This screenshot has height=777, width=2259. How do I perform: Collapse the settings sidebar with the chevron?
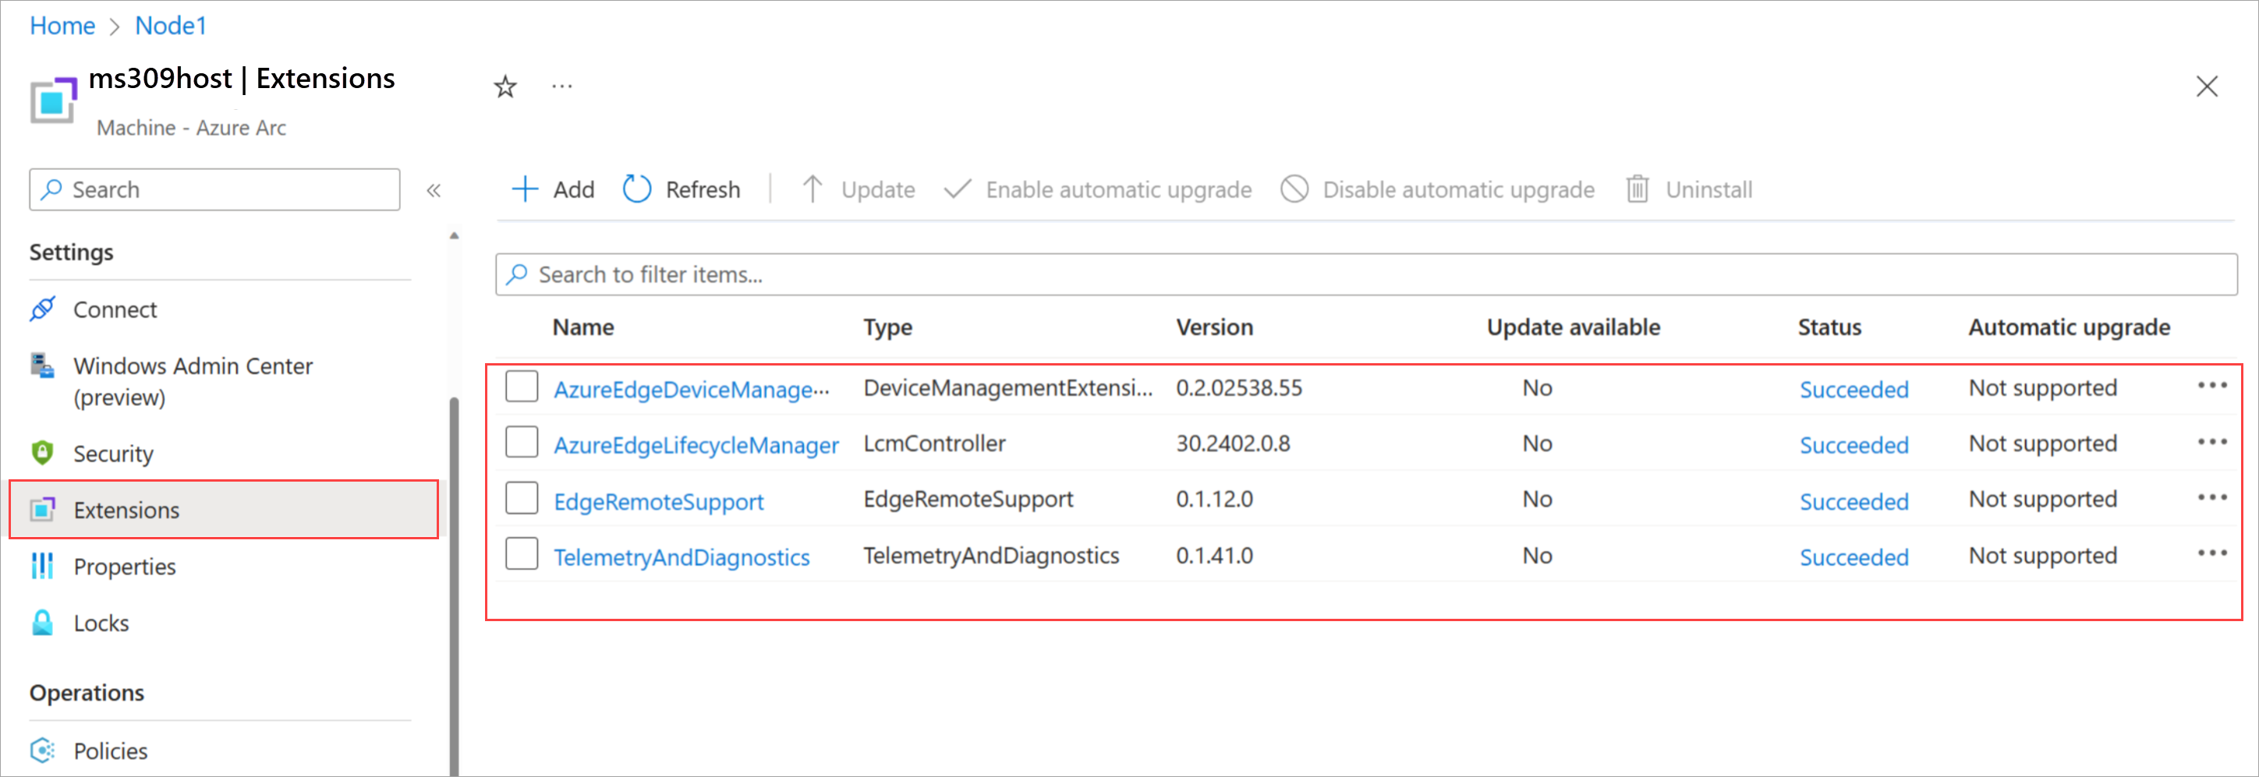[x=434, y=189]
